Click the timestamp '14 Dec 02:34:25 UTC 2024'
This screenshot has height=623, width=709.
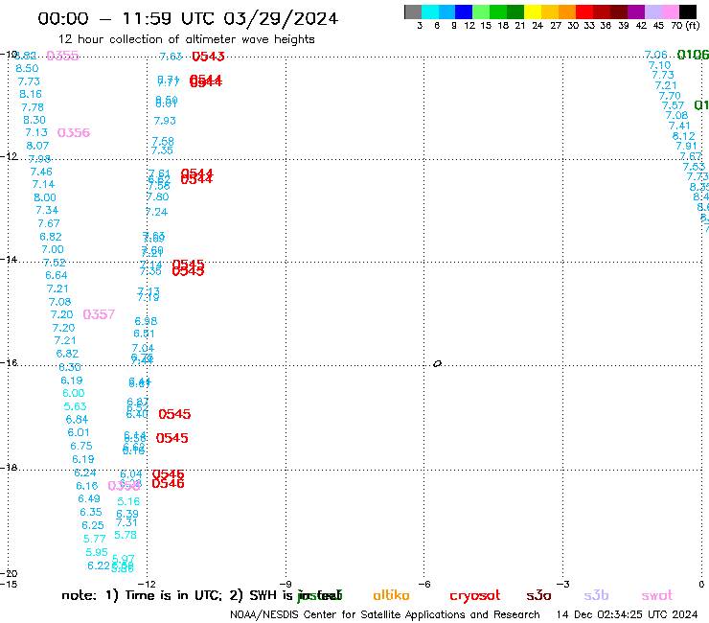coord(628,615)
